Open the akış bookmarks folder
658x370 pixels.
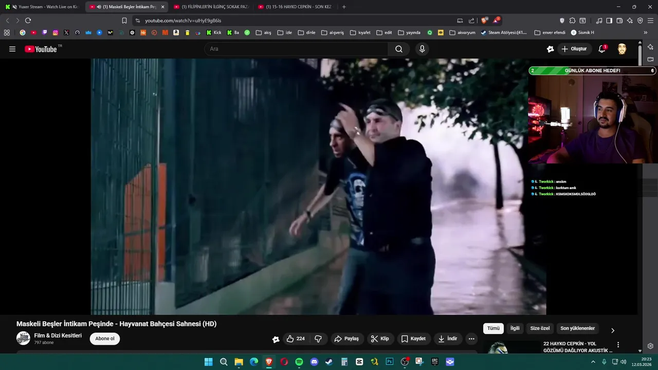(263, 32)
